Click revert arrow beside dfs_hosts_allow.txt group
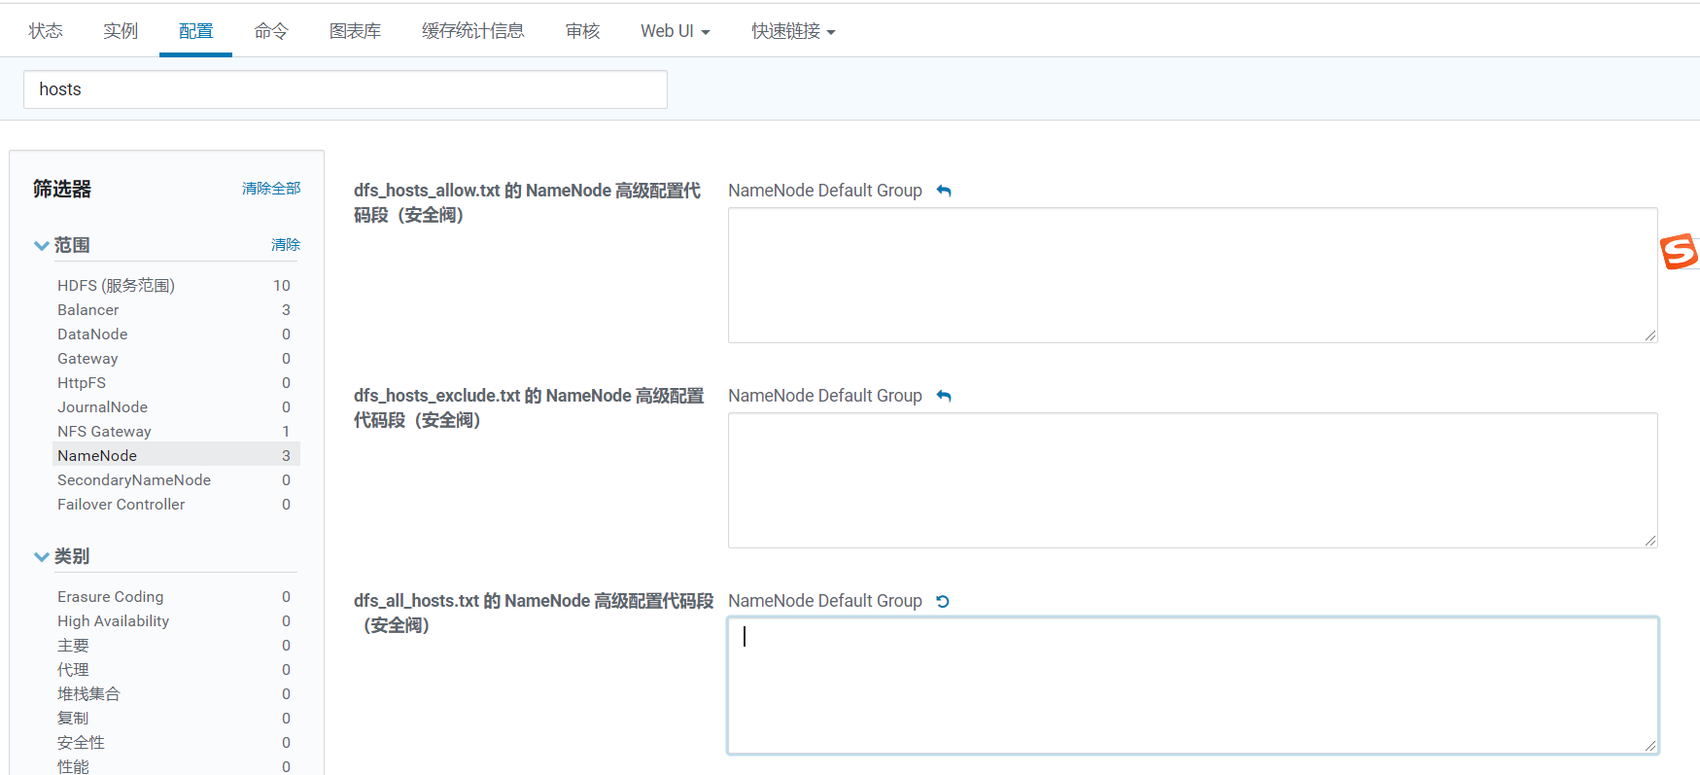The height and width of the screenshot is (775, 1700). tap(943, 191)
